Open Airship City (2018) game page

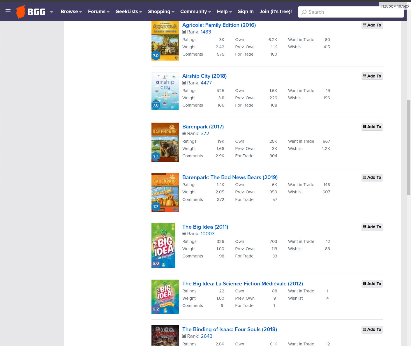coord(204,76)
